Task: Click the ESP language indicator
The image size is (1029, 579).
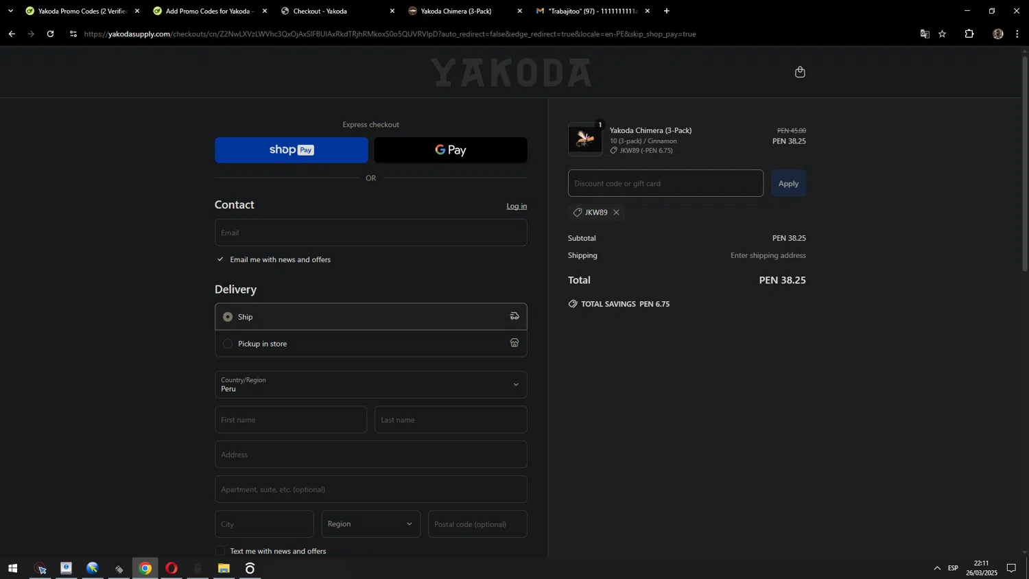Action: pos(953,568)
